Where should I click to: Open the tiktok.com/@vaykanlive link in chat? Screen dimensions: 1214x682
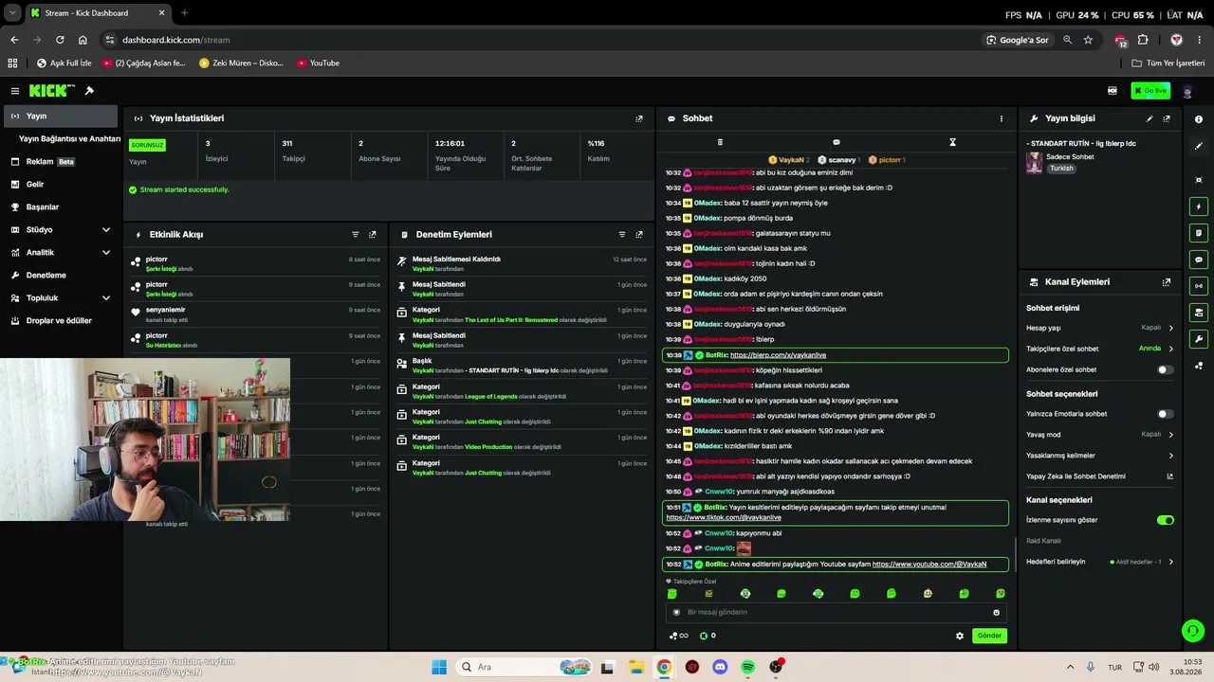pos(724,518)
